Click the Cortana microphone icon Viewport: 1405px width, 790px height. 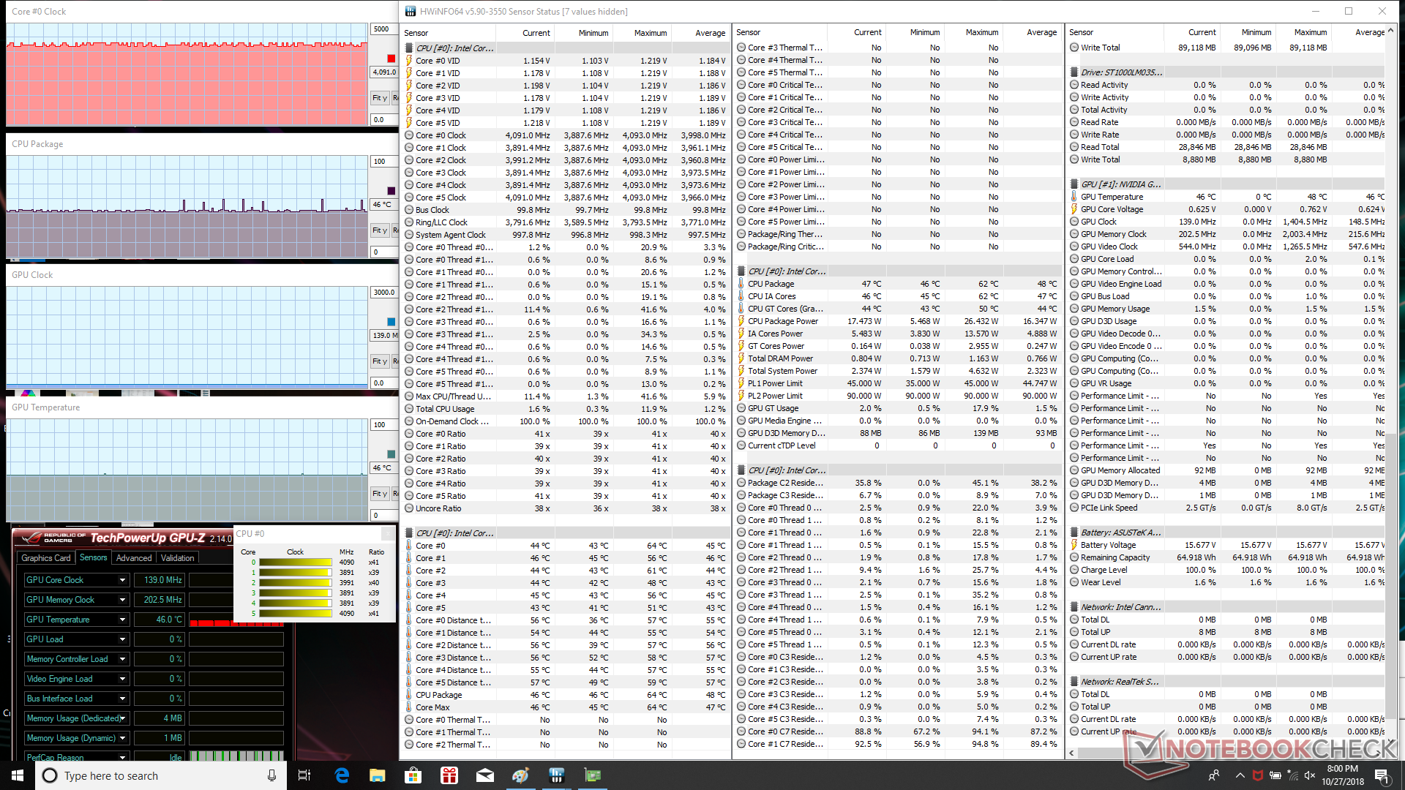pyautogui.click(x=271, y=775)
